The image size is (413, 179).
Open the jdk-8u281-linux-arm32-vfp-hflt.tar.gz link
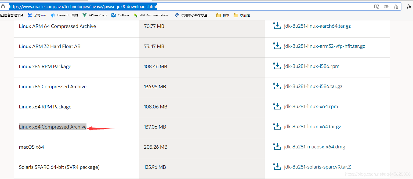click(324, 46)
